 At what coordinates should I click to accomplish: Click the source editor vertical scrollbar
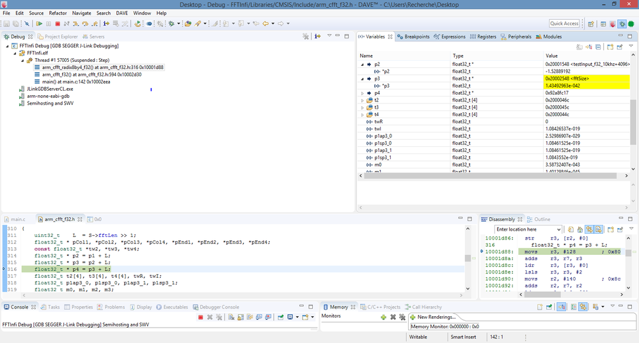(468, 259)
